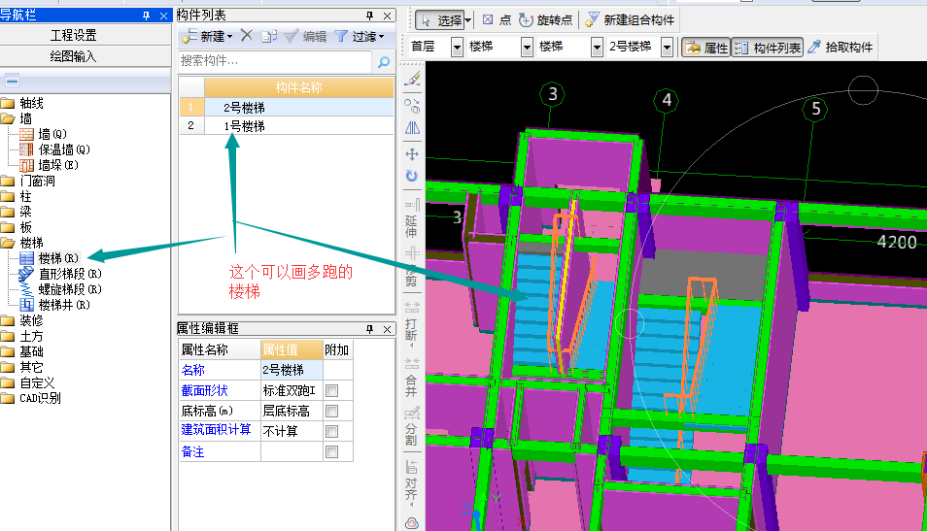Click the cloud icon at vertical toolbar bottom
This screenshot has height=531, width=927.
tap(412, 523)
